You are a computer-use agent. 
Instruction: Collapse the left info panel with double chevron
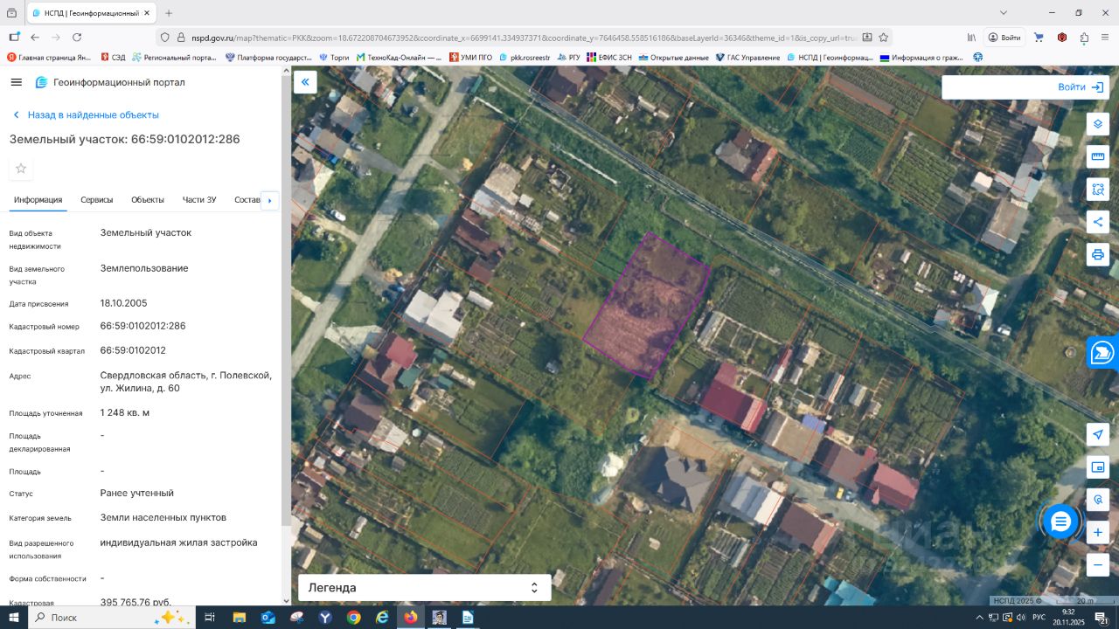(x=305, y=82)
